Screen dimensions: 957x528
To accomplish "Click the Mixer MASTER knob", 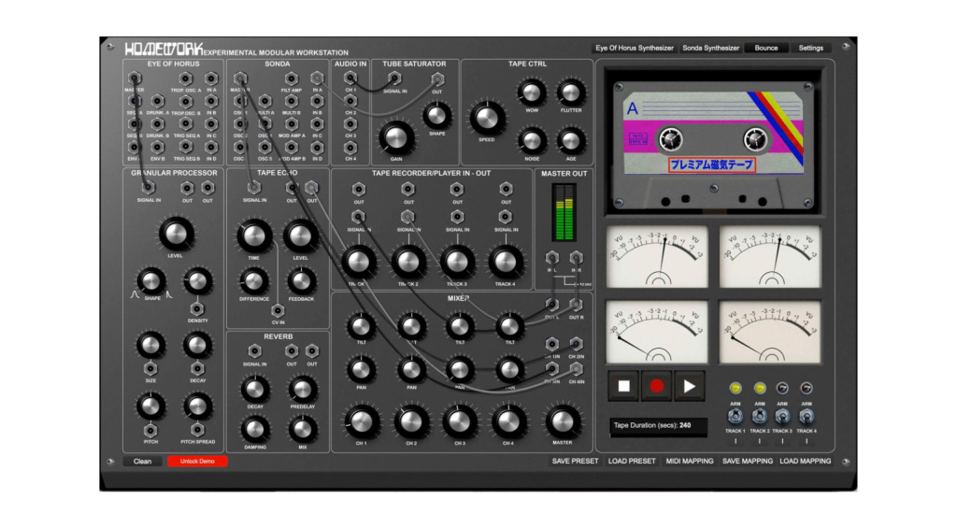I will tap(562, 421).
